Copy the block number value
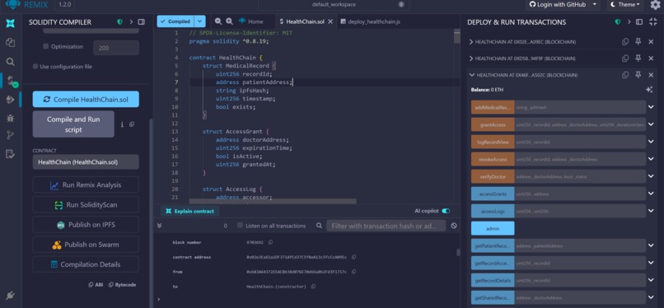 270,242
